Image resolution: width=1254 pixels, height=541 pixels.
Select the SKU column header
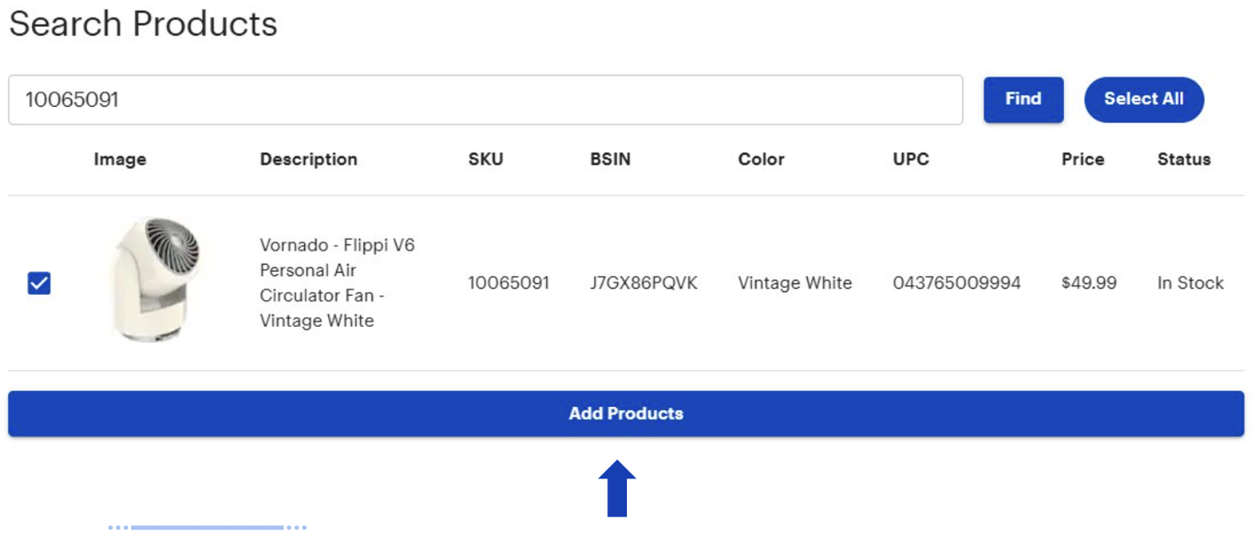[485, 159]
